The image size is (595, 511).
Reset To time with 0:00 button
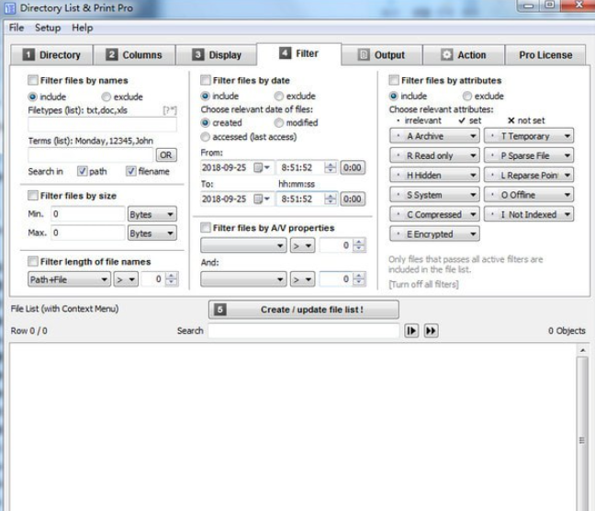[x=353, y=199]
